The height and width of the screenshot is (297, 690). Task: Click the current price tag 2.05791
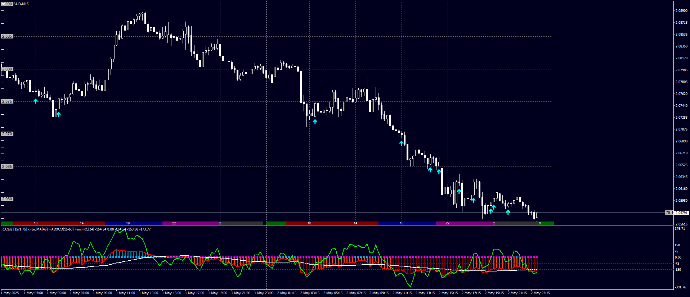pyautogui.click(x=681, y=213)
